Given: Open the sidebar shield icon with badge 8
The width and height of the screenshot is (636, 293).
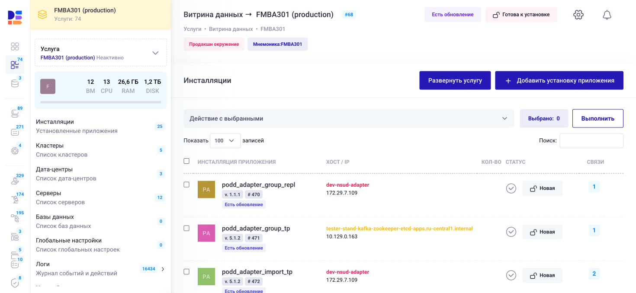Looking at the screenshot, I should pos(14,283).
